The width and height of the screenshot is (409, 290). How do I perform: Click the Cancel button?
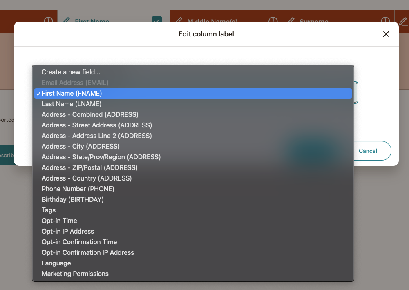[368, 151]
